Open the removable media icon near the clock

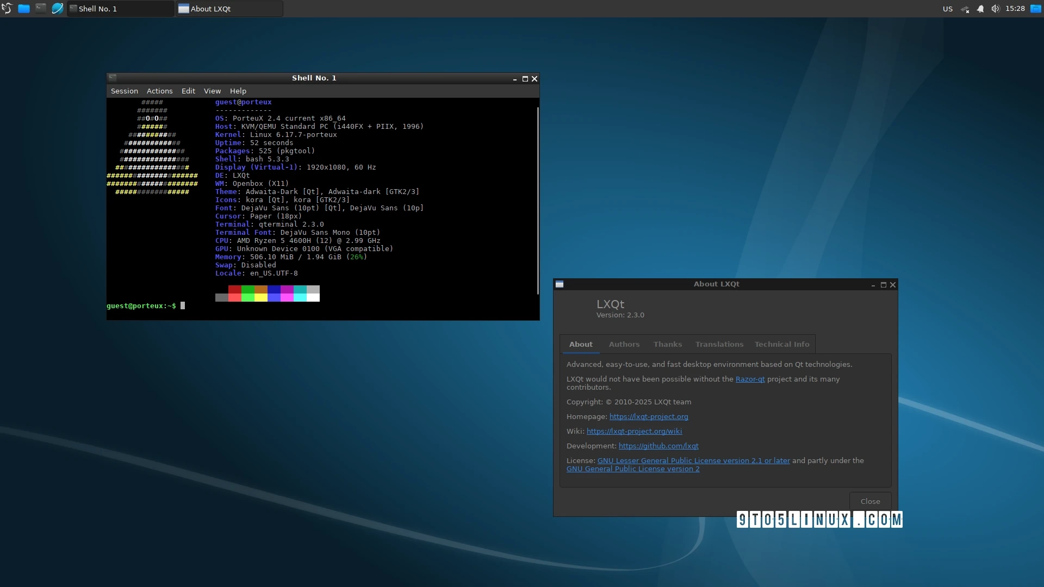point(1035,9)
